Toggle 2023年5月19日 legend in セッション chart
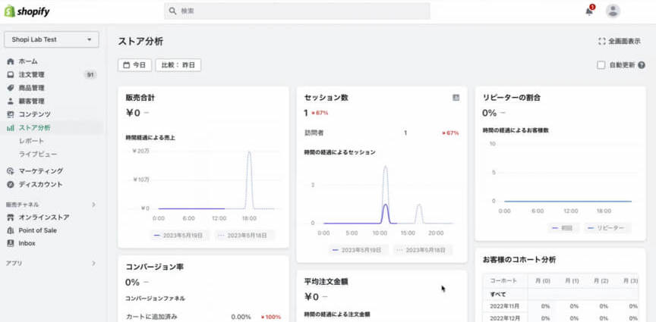Image resolution: width=656 pixels, height=322 pixels. pos(357,250)
